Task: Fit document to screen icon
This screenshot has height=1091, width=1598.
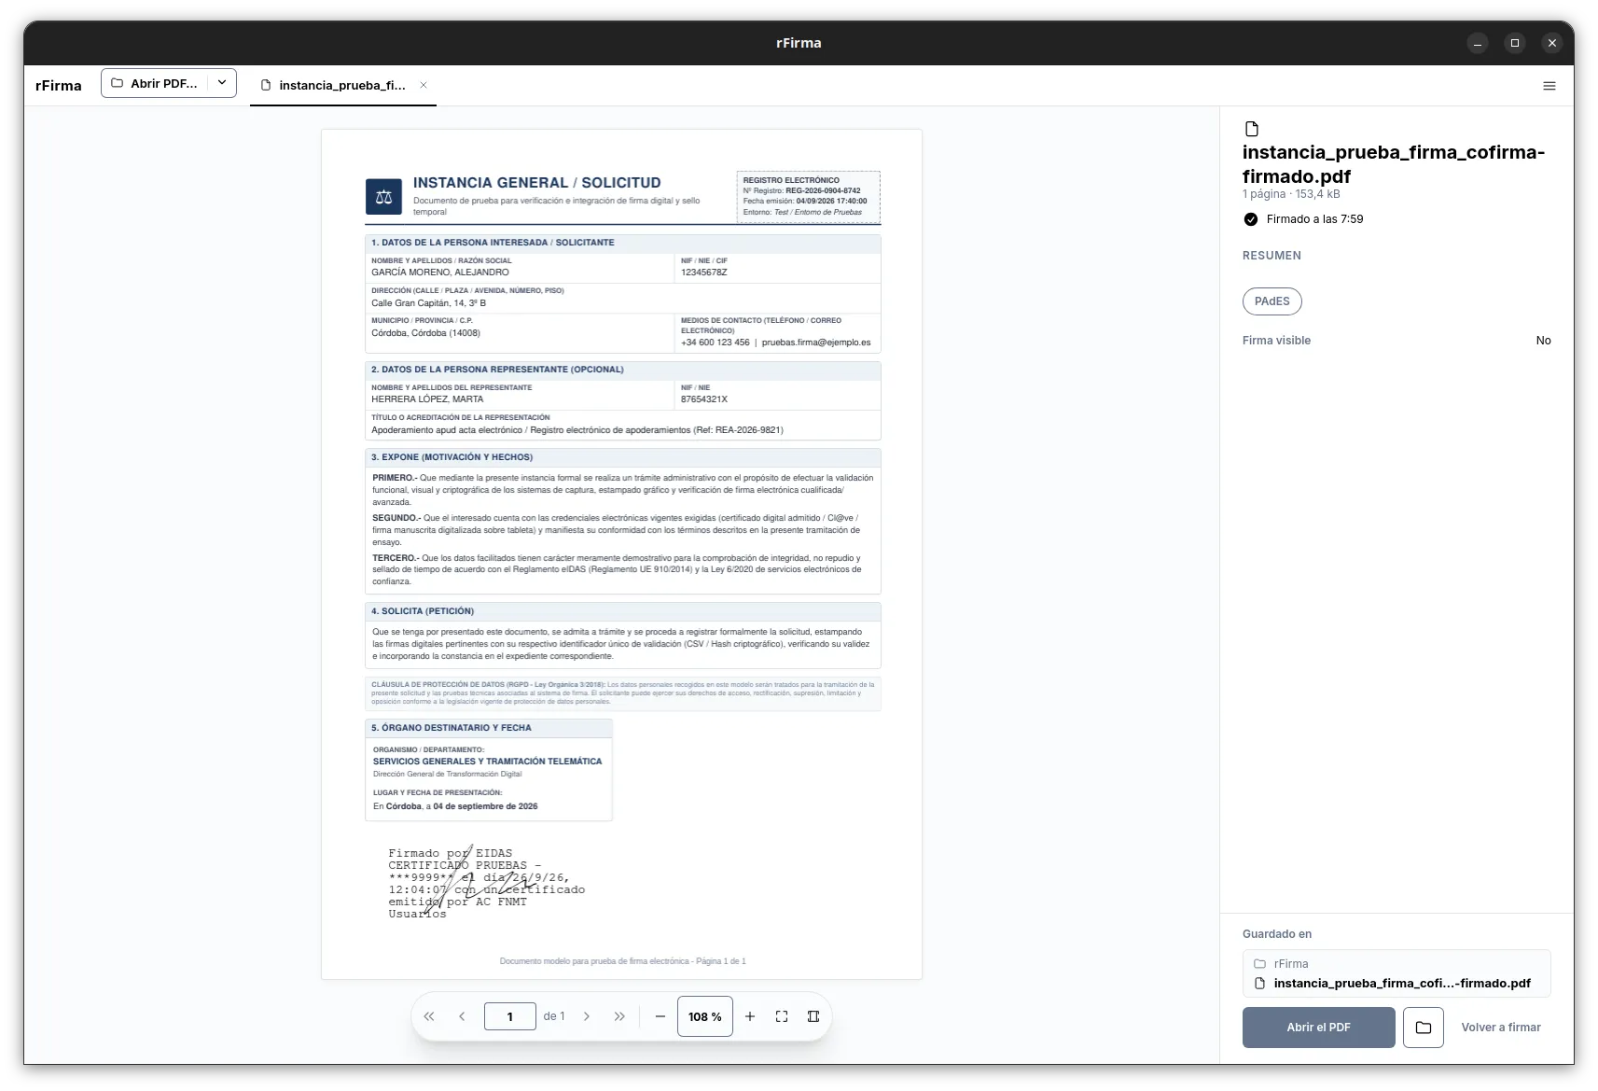Action: click(782, 1016)
